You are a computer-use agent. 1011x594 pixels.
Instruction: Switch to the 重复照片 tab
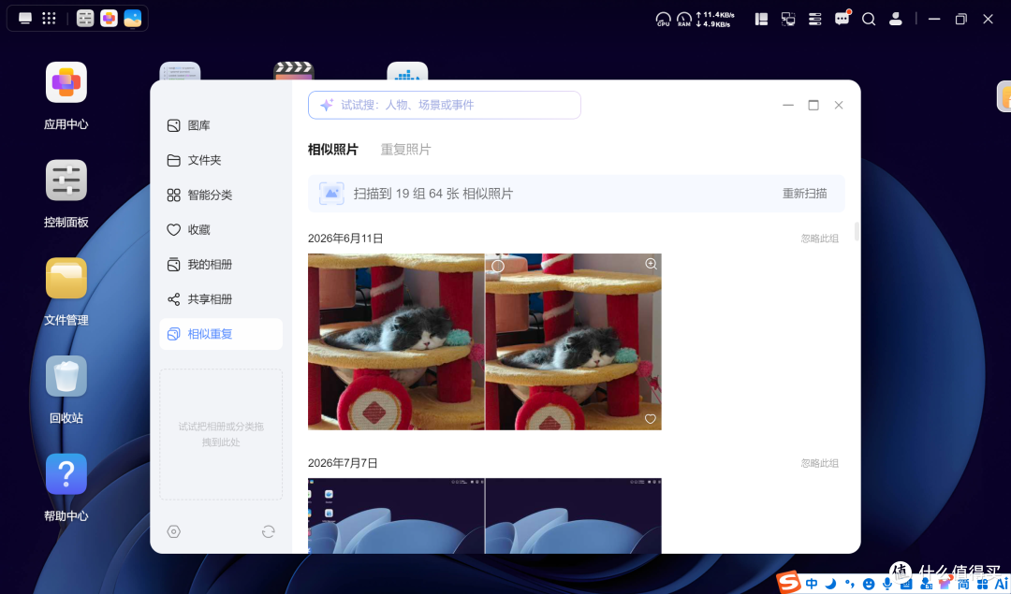point(405,150)
